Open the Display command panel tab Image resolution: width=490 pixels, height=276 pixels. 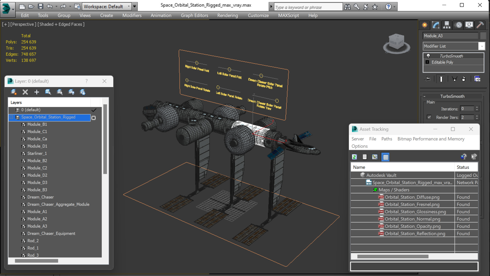[469, 25]
